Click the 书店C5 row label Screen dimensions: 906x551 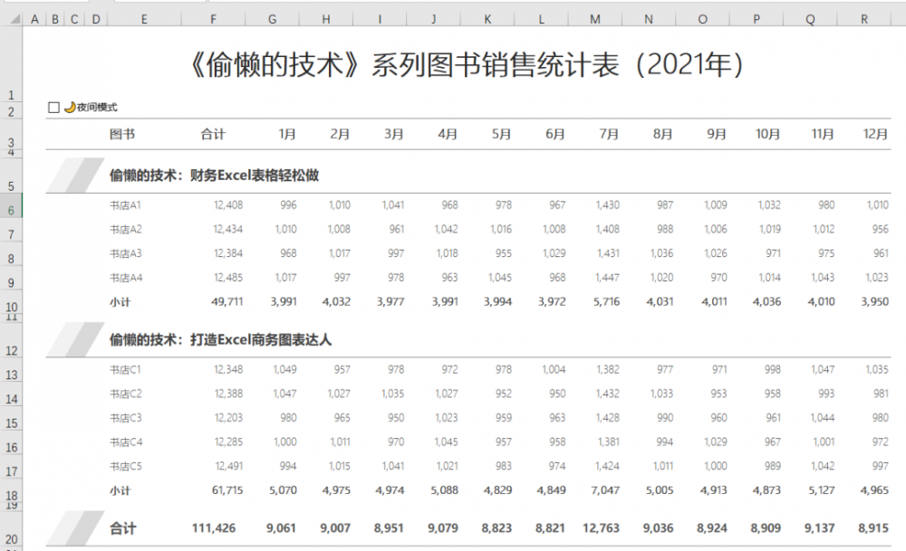(125, 467)
